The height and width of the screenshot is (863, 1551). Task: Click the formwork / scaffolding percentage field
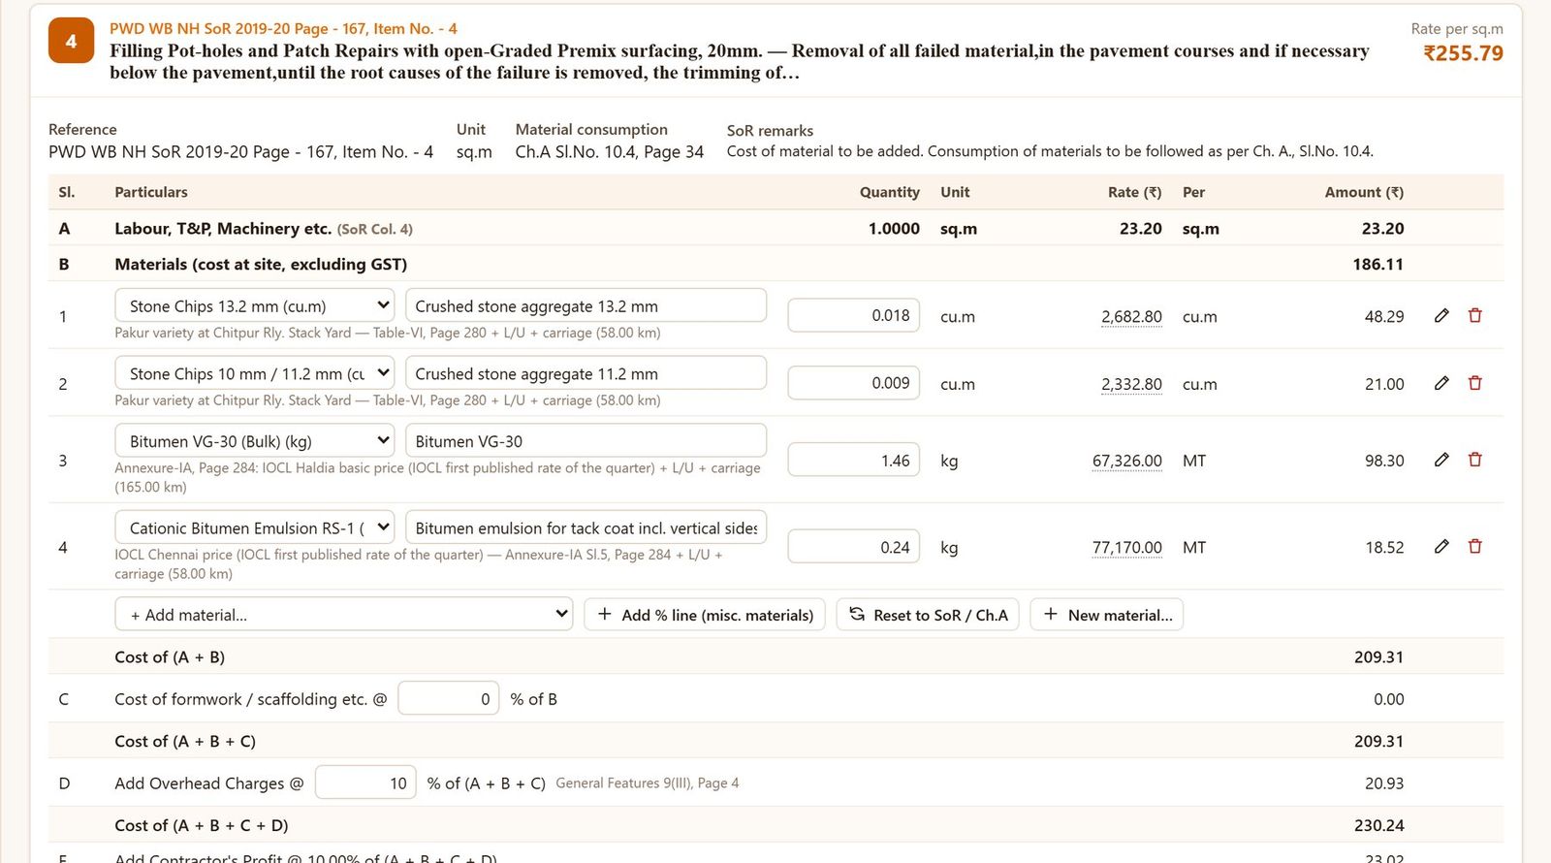point(449,699)
